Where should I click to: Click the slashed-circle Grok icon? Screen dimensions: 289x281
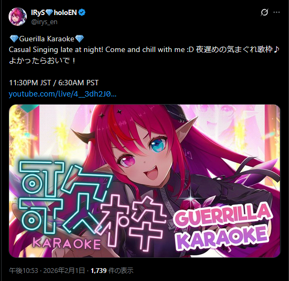(264, 12)
